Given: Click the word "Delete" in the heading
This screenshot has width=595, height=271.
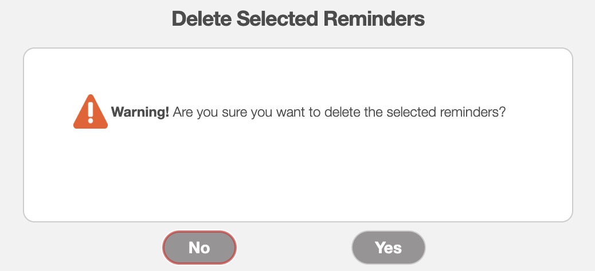Looking at the screenshot, I should pos(201,19).
